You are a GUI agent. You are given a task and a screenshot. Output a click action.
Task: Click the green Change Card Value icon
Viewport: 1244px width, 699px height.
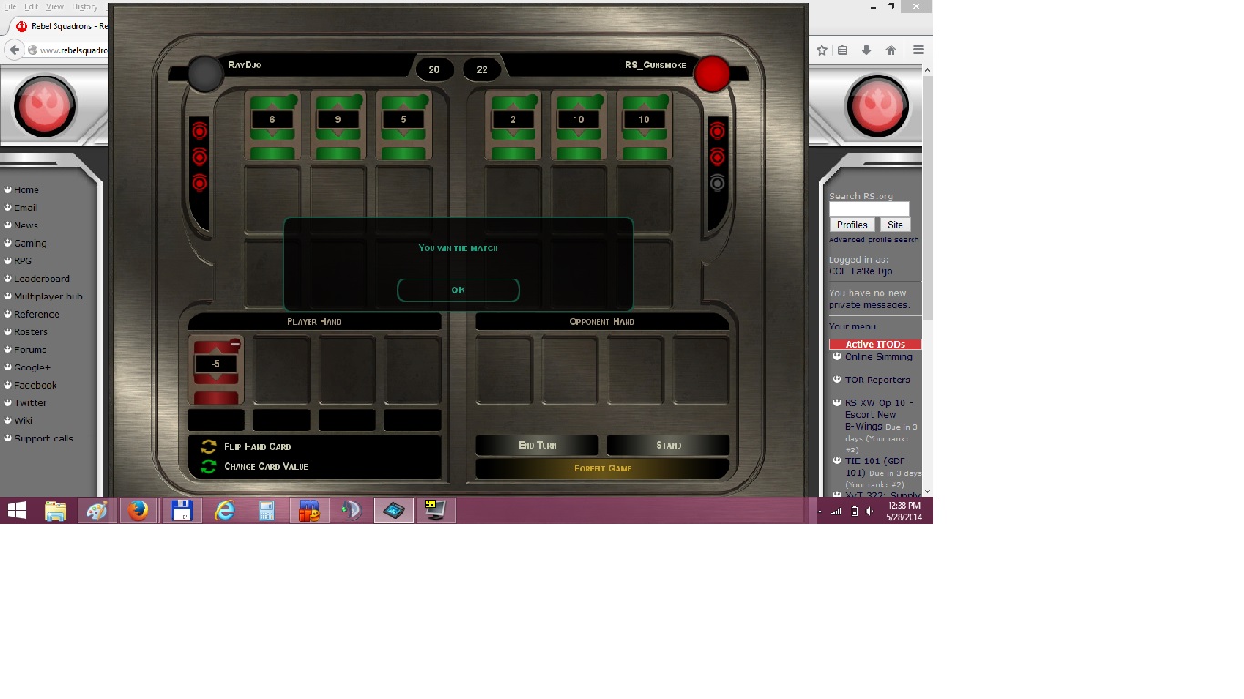pos(209,467)
